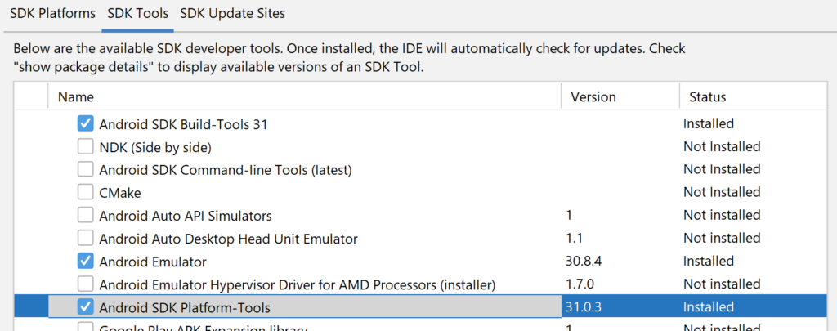Screen dimensions: 837x331
Task: Check the NDK (Side by side) checkbox
Action: click(x=85, y=147)
